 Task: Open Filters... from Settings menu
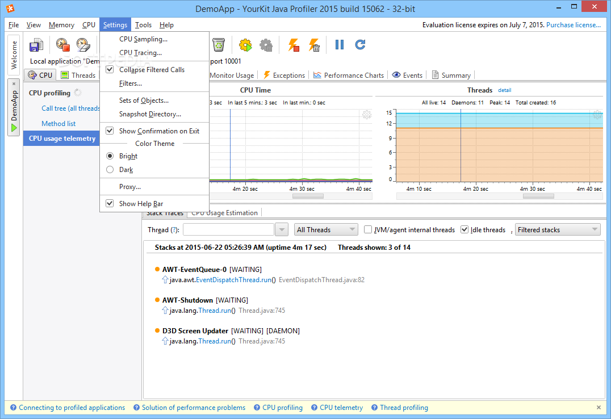click(154, 83)
